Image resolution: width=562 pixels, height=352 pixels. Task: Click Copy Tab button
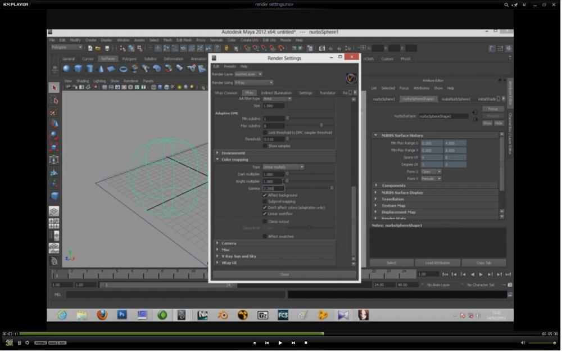(483, 263)
